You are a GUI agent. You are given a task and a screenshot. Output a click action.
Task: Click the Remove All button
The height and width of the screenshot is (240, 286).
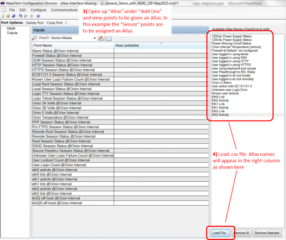(241, 233)
